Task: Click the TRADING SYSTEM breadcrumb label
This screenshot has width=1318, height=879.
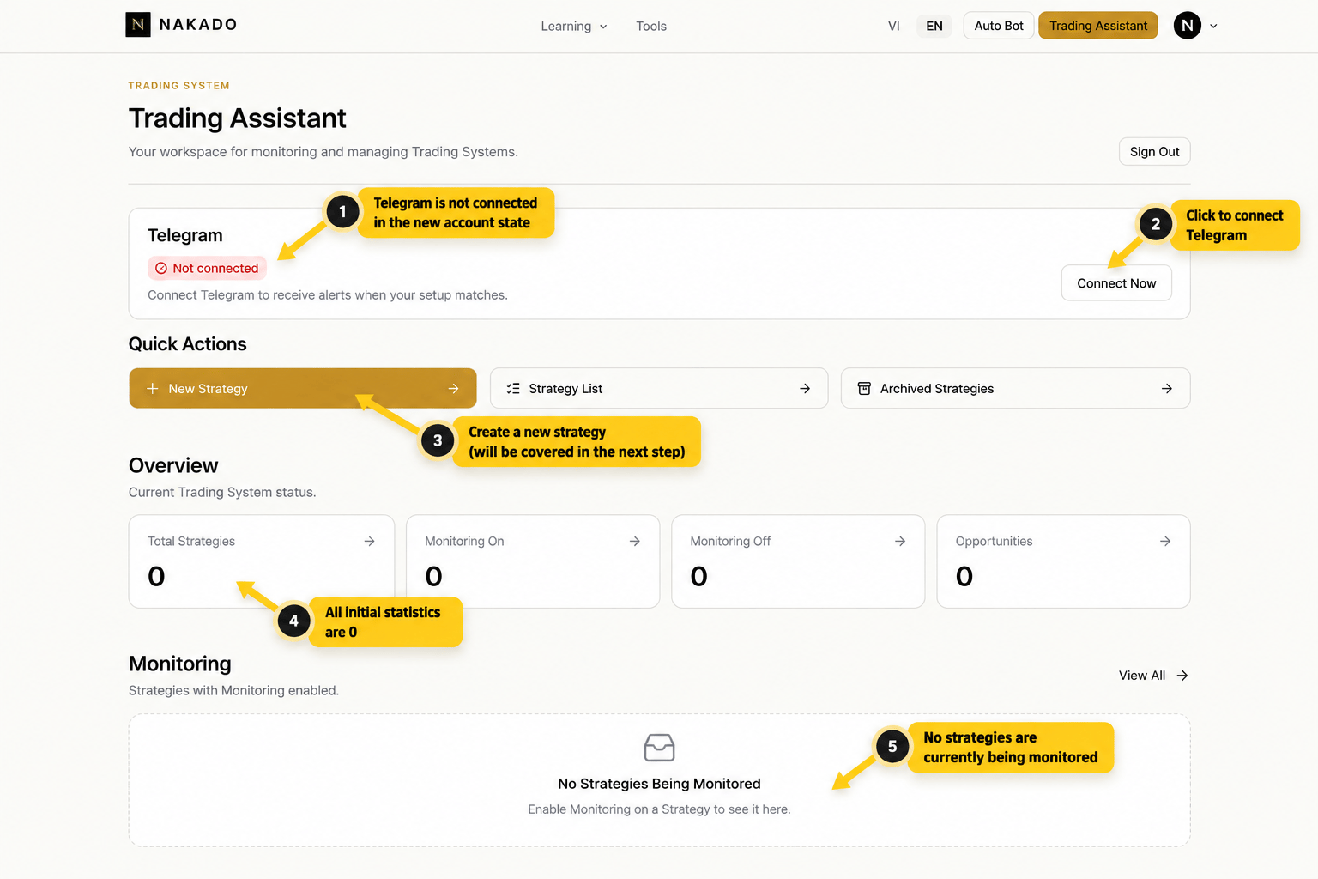Action: pos(179,86)
